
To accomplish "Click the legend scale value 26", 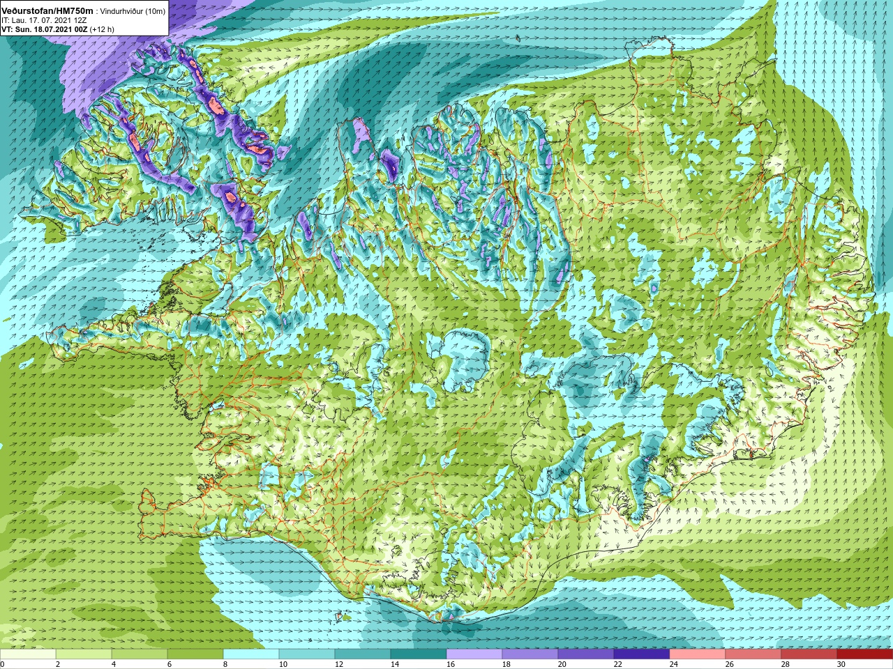I will click(x=730, y=664).
